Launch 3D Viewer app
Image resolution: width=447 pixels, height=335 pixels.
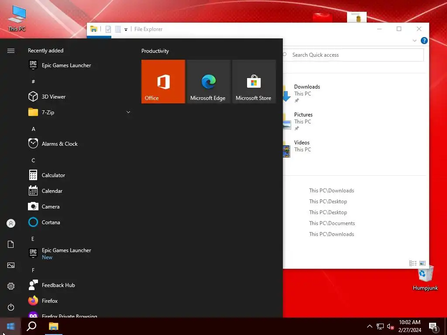tap(79, 96)
